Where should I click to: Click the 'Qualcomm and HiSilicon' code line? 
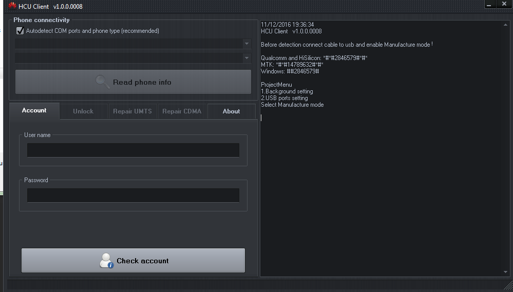click(314, 58)
